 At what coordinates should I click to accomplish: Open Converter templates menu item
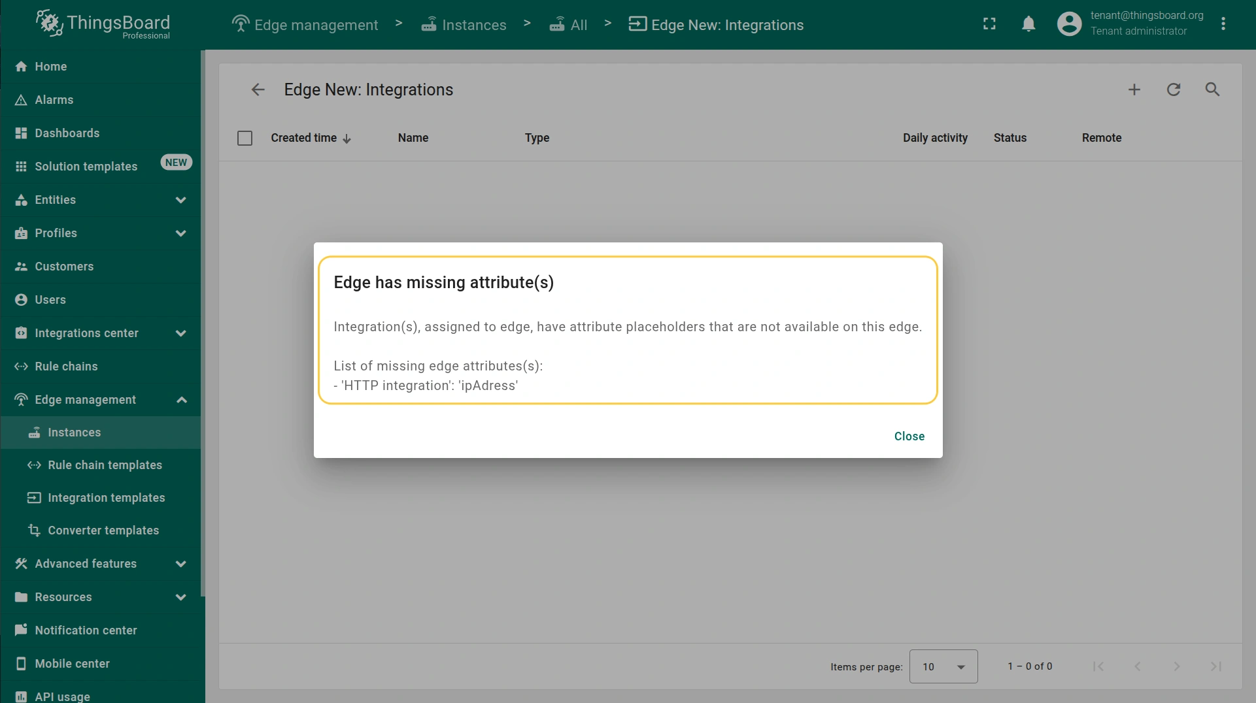(x=103, y=531)
